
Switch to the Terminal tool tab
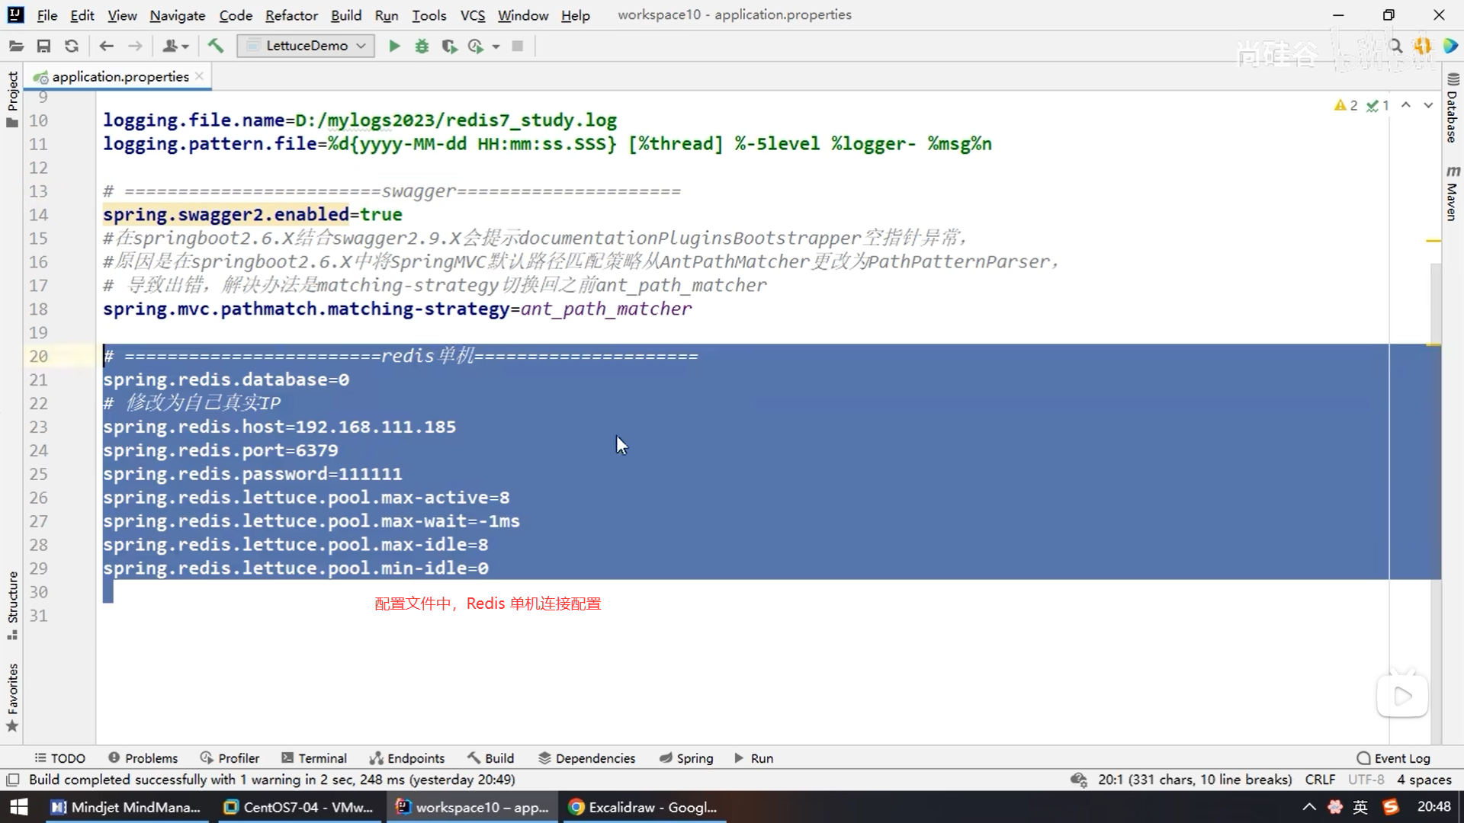(x=314, y=758)
